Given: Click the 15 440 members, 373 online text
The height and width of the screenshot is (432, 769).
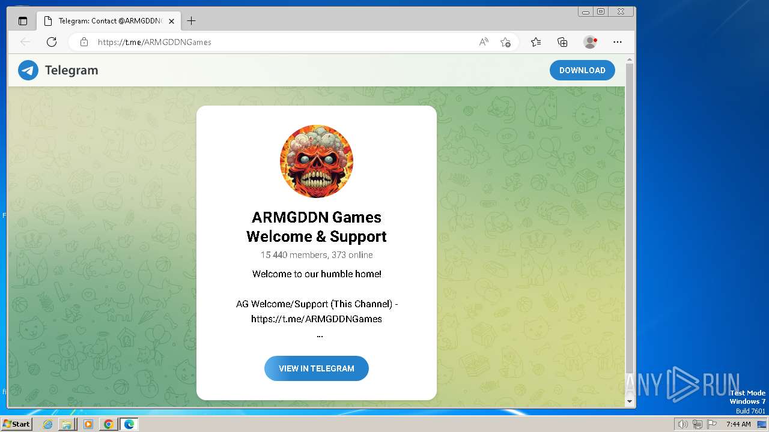Looking at the screenshot, I should click(317, 255).
